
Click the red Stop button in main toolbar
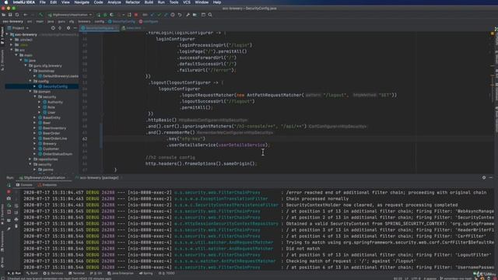(136, 15)
